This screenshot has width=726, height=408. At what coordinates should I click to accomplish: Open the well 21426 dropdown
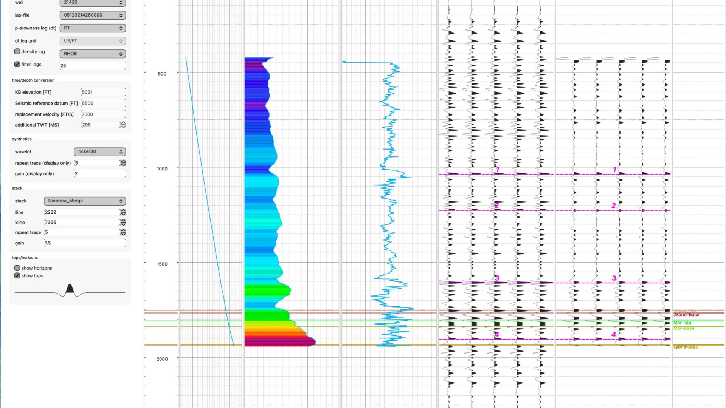click(93, 3)
